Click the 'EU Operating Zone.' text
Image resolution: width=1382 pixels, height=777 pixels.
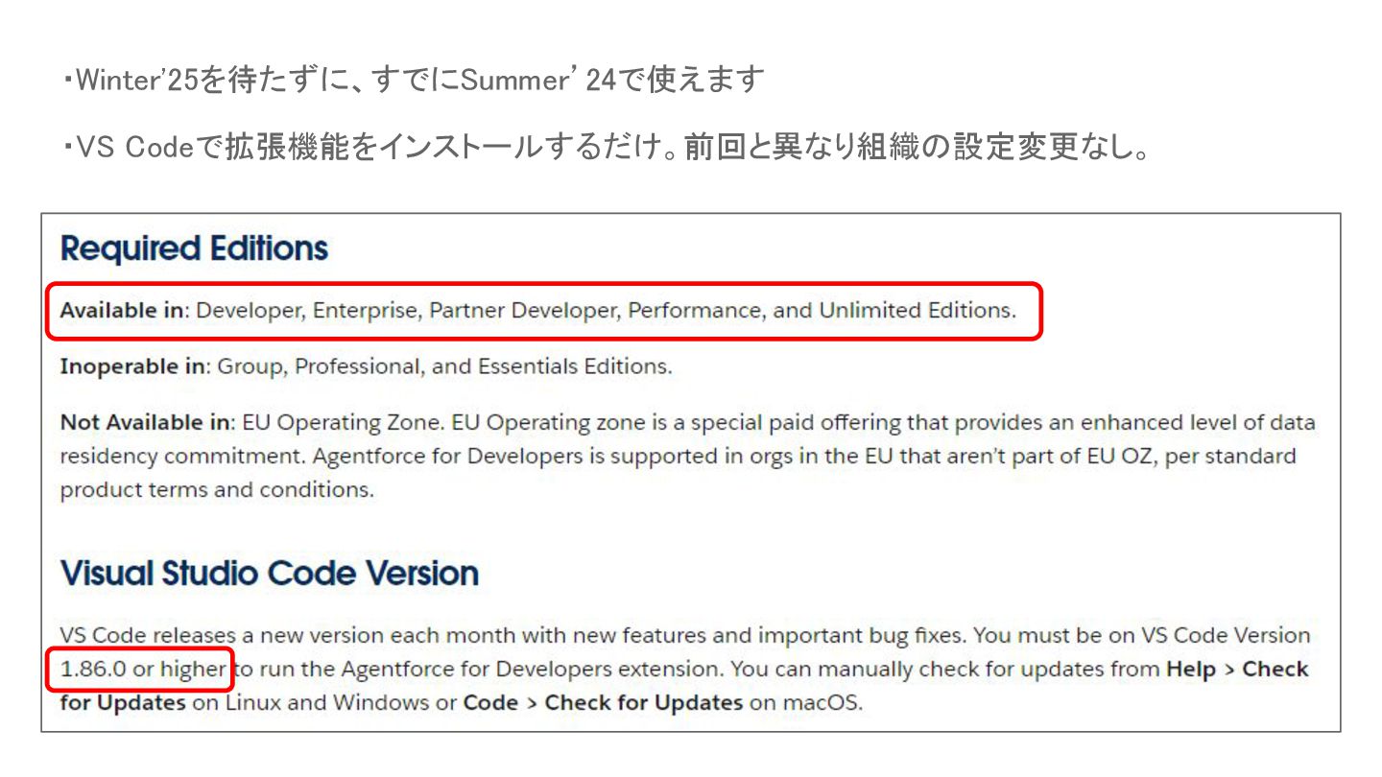343,422
